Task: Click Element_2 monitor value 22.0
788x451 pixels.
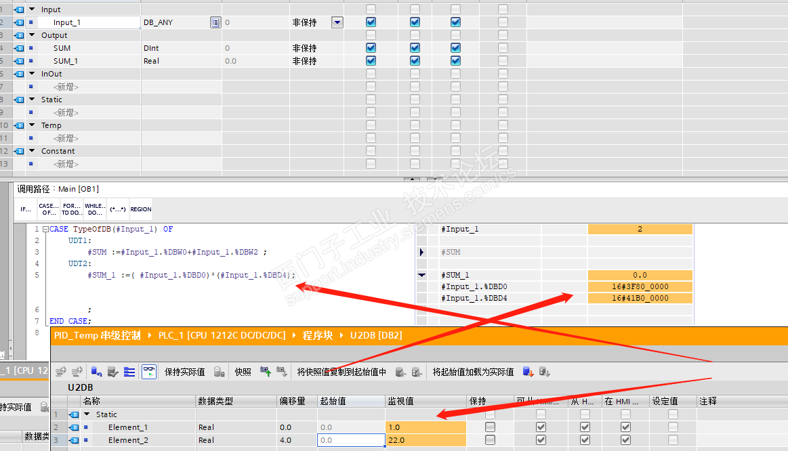Action: click(426, 440)
